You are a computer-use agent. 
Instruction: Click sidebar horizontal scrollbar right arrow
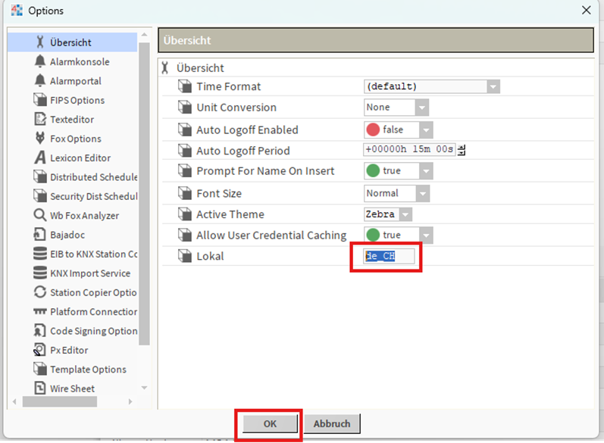[x=130, y=401]
